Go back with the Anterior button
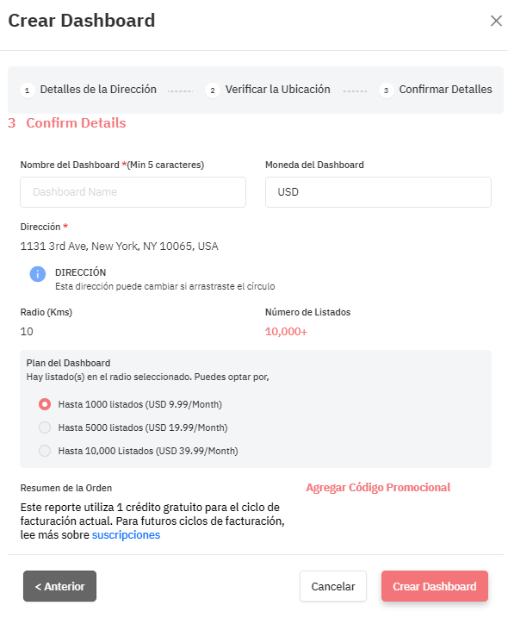The image size is (508, 624). click(x=59, y=586)
